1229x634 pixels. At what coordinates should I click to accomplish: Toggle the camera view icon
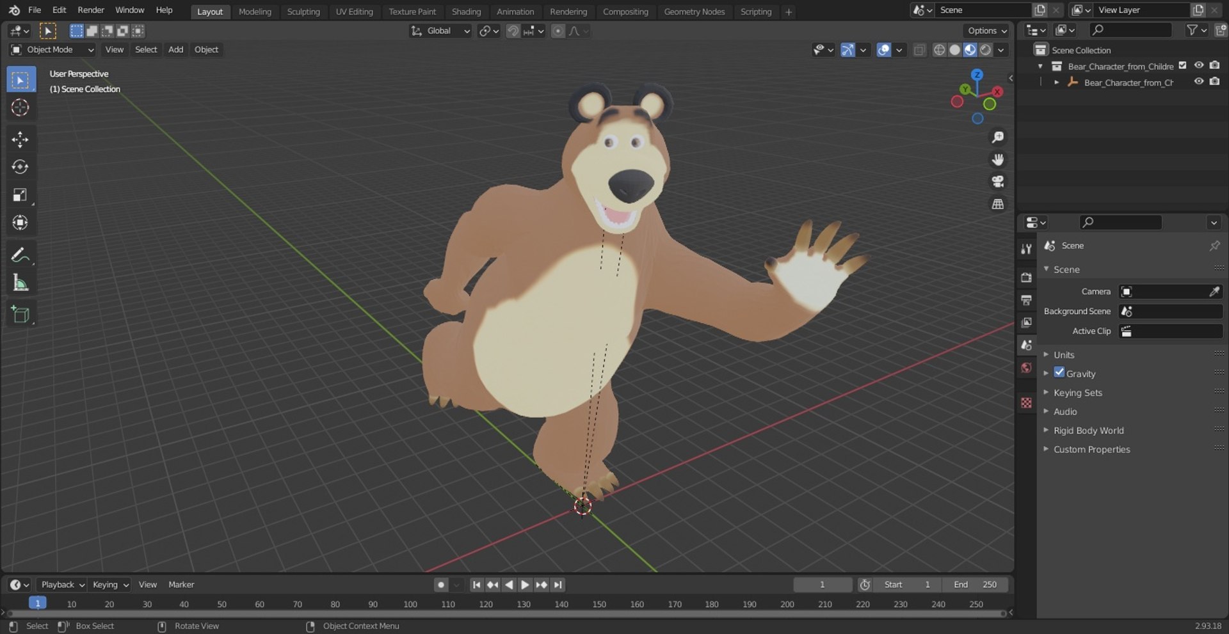[998, 182]
